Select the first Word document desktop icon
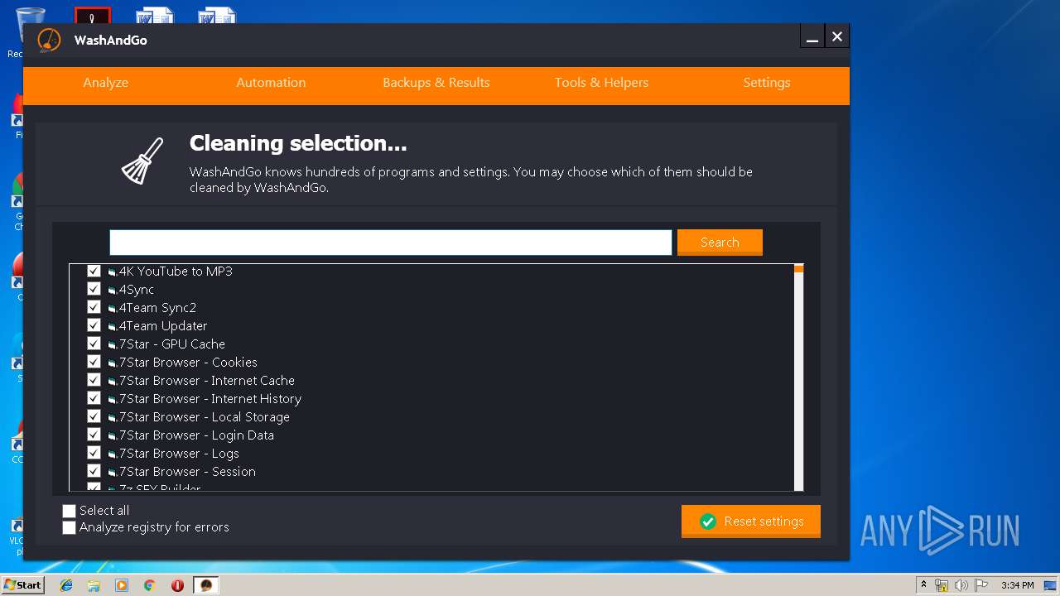This screenshot has width=1060, height=596. (x=155, y=15)
